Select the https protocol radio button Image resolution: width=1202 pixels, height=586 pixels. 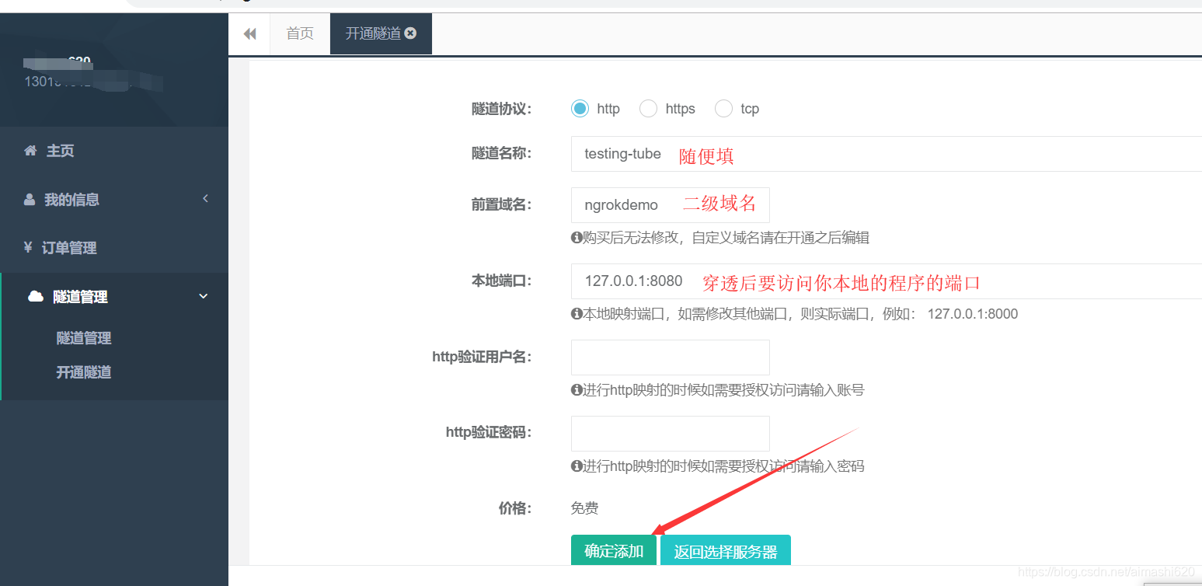click(x=648, y=109)
